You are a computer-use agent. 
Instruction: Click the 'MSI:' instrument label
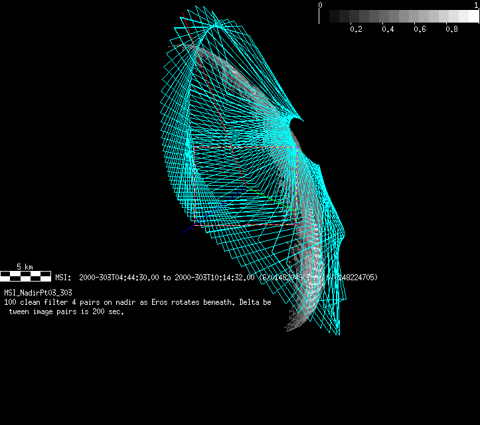tap(63, 278)
